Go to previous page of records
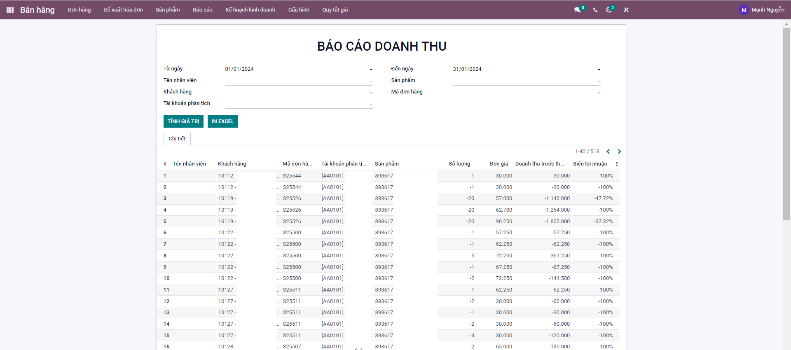791x350 pixels. click(x=608, y=152)
